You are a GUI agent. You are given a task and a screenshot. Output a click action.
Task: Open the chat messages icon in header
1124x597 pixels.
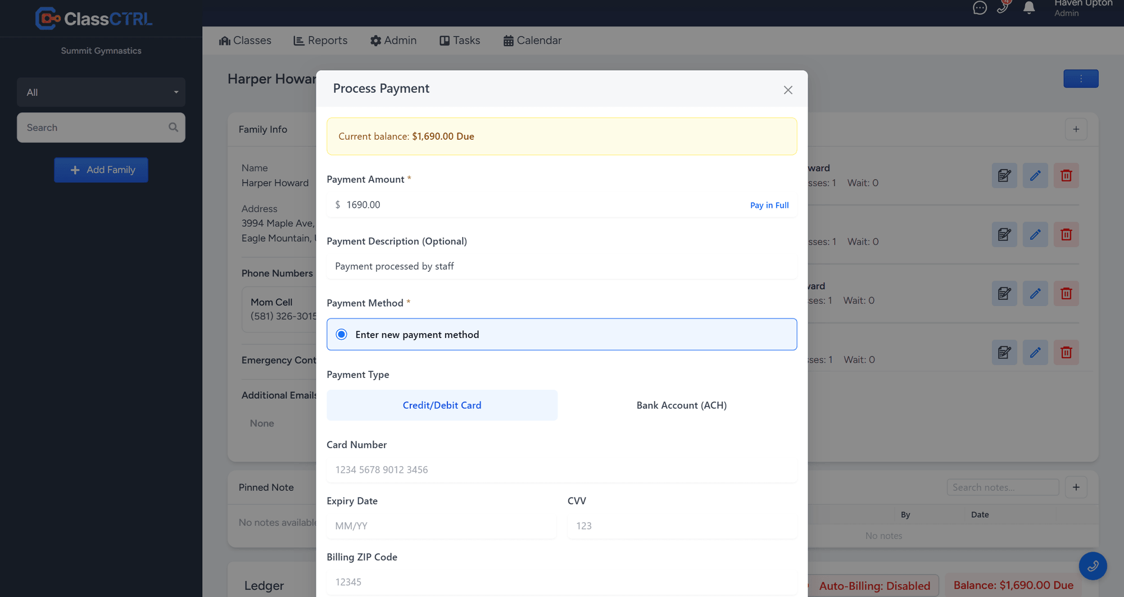point(980,8)
